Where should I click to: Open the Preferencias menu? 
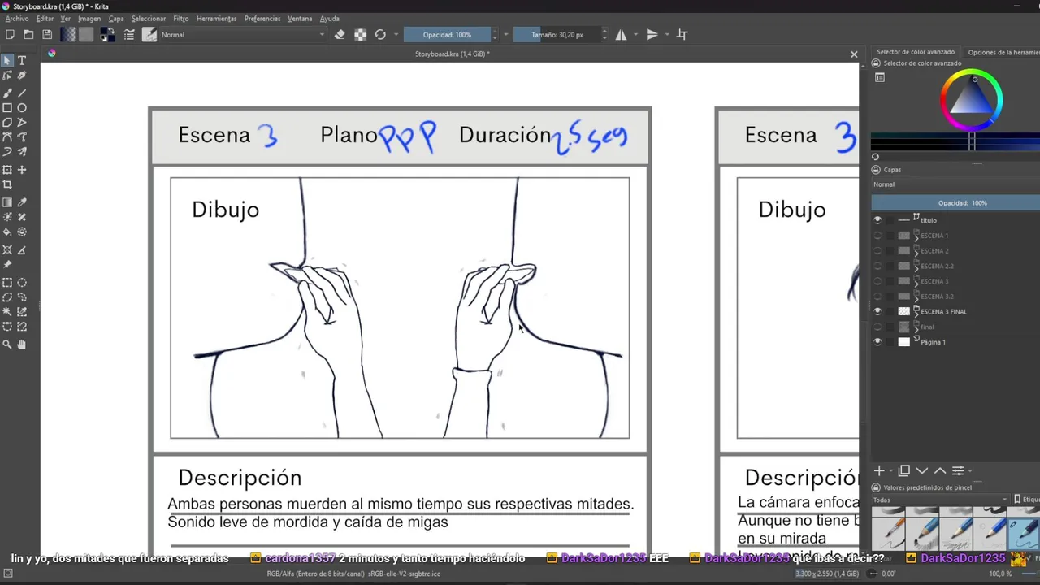point(262,19)
